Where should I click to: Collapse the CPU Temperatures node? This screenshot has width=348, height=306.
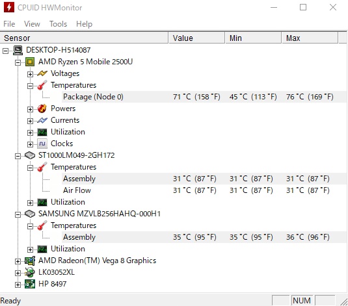coord(30,86)
